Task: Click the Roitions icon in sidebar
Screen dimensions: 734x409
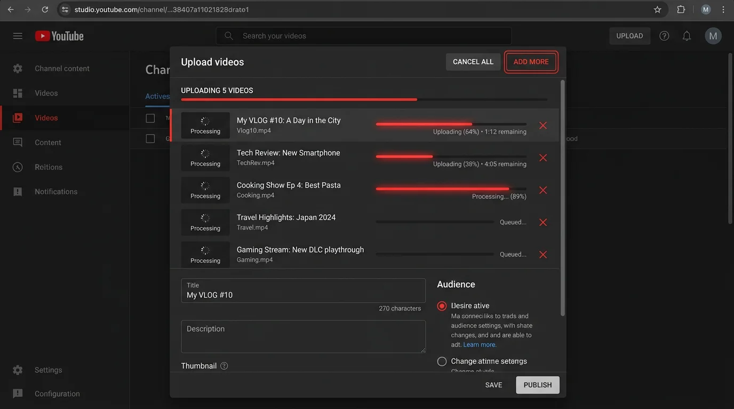Action: [18, 167]
